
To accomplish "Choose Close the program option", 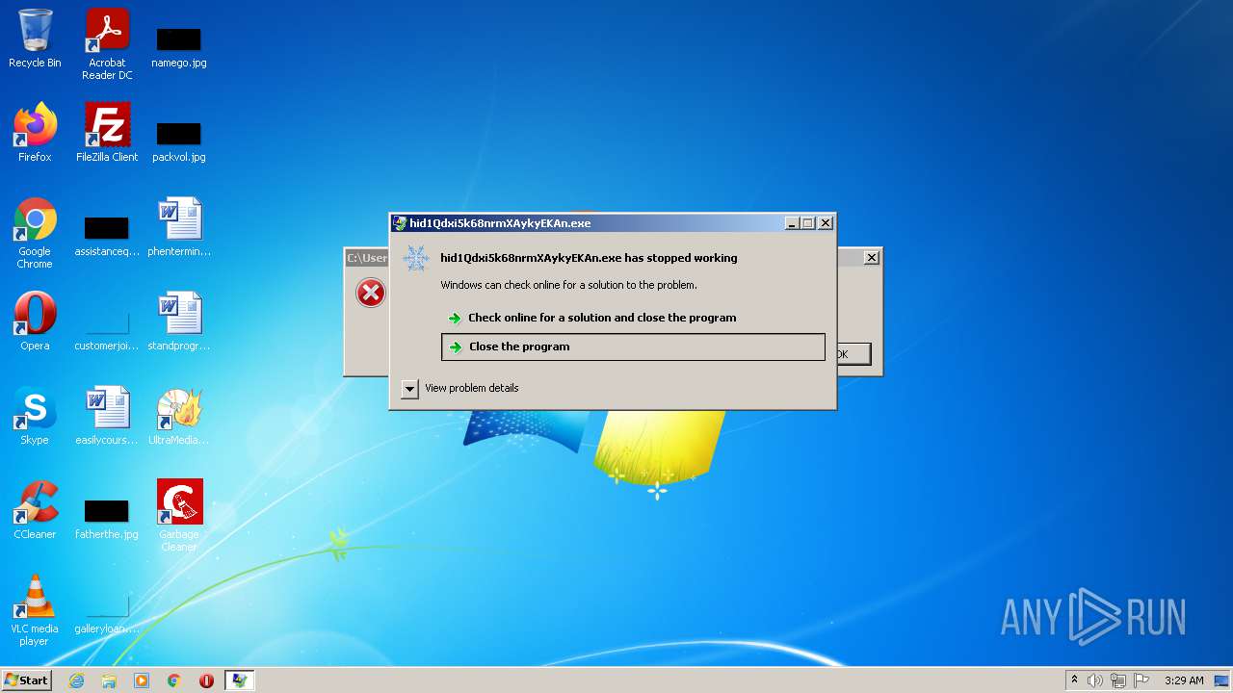I will (633, 346).
